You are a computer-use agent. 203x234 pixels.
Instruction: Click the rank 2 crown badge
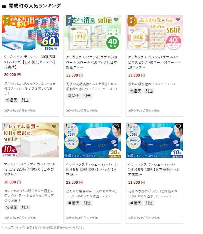69,21
